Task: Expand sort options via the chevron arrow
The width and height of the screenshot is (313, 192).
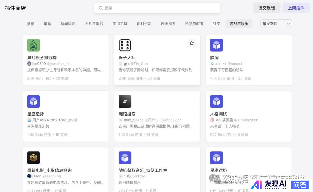Action: point(288,24)
